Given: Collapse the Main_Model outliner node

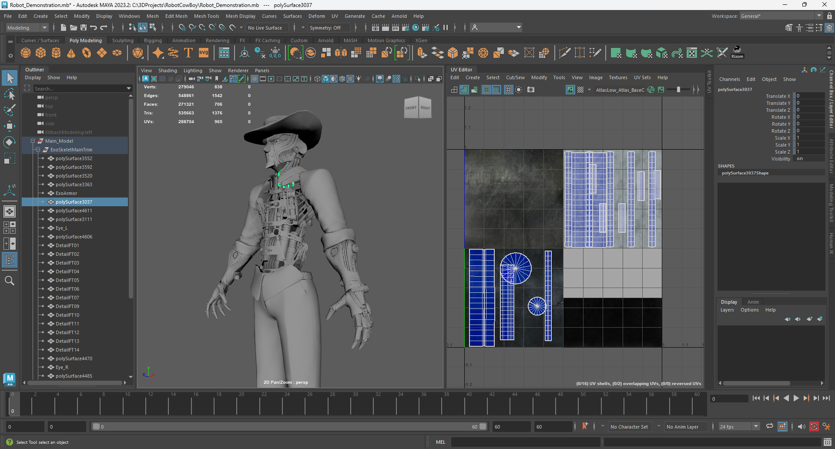Looking at the screenshot, I should (x=33, y=141).
